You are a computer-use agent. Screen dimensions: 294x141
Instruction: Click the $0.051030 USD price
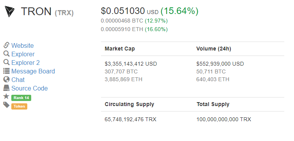click(x=130, y=11)
